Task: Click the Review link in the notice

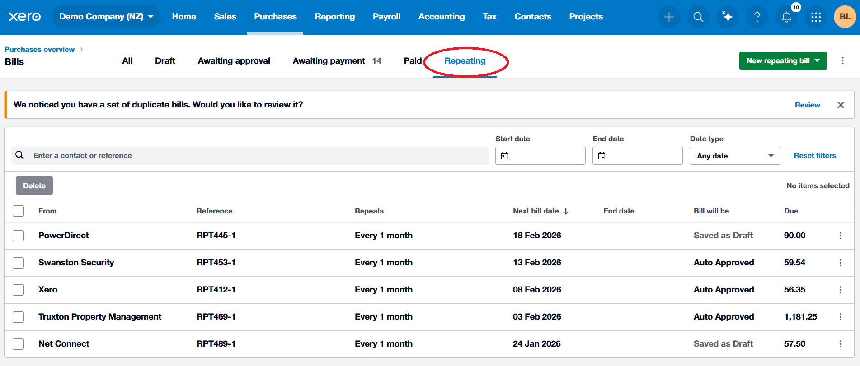Action: point(807,105)
